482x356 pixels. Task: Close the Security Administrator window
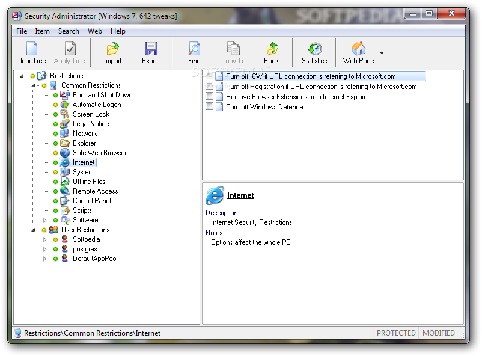tap(451, 14)
